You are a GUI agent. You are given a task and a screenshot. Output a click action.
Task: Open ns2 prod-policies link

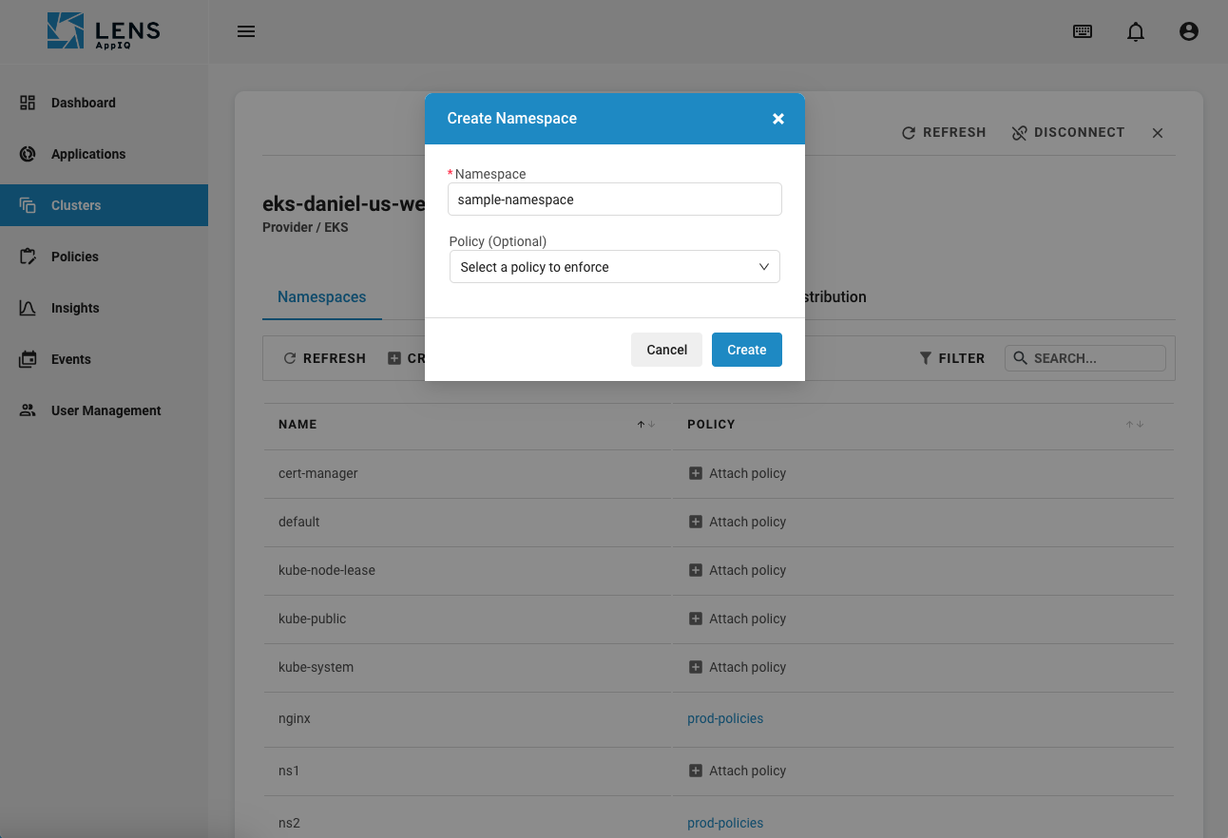[725, 823]
